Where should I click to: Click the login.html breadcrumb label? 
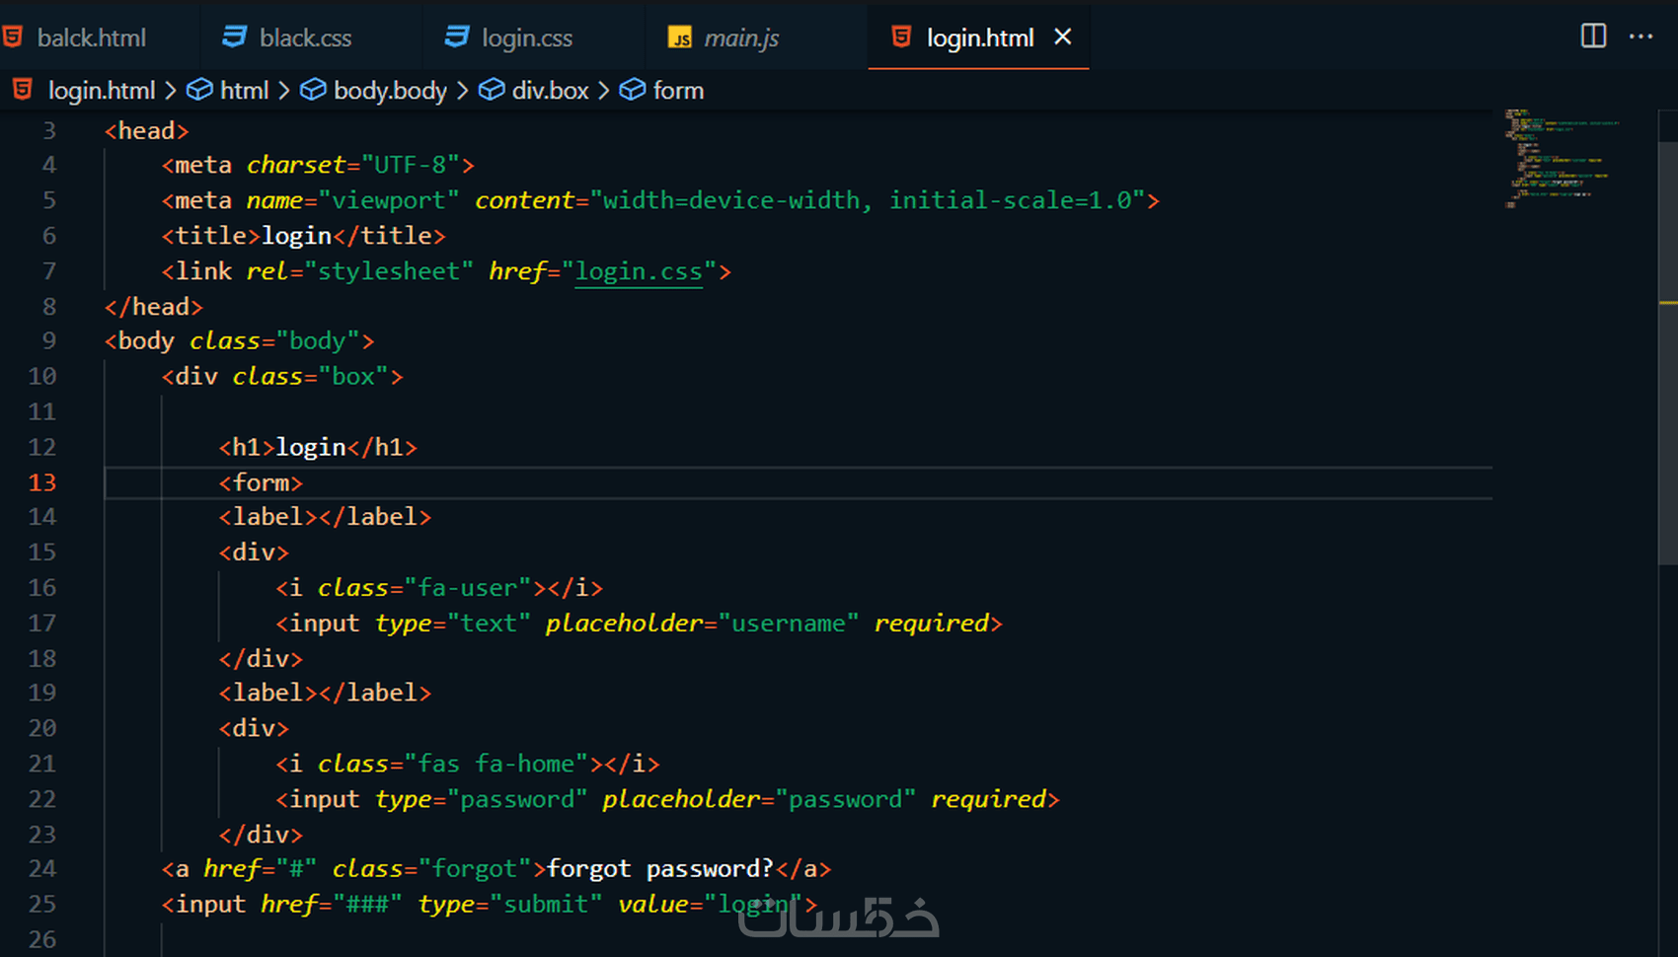(x=102, y=90)
